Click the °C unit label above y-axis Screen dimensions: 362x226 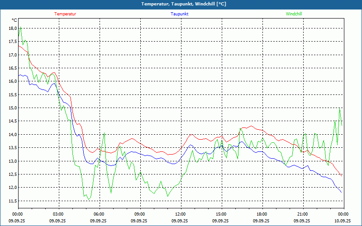(x=14, y=20)
